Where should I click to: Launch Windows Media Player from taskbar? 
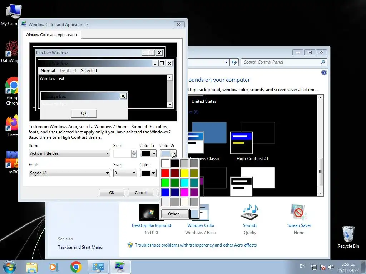coord(53,267)
